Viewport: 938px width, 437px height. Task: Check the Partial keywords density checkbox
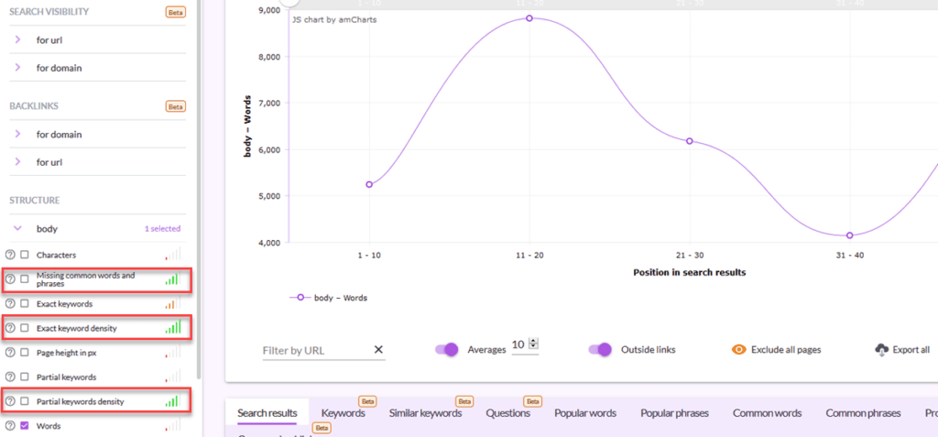[25, 401]
